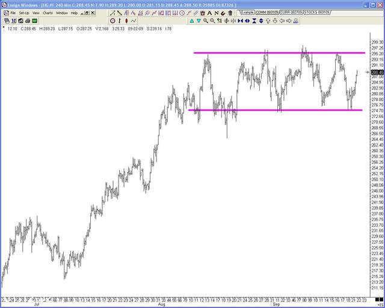The width and height of the screenshot is (385, 308).
Task: Click the volume value V:2,168
Action: (x=102, y=29)
